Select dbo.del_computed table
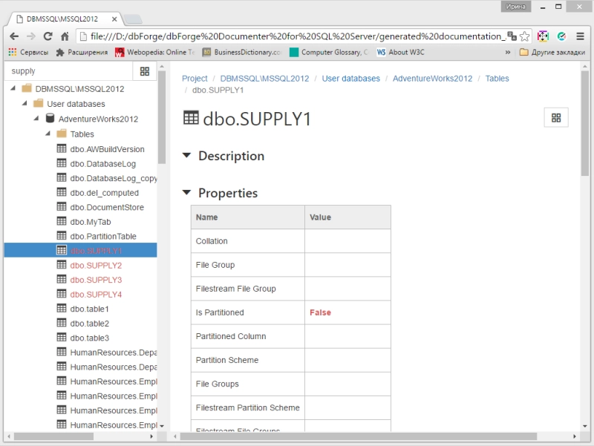 (104, 193)
